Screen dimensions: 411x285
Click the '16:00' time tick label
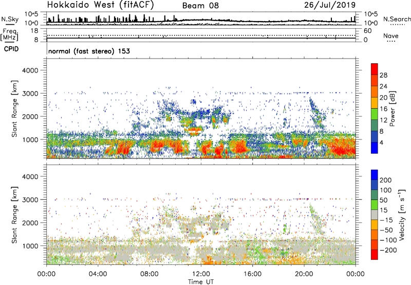(252, 274)
